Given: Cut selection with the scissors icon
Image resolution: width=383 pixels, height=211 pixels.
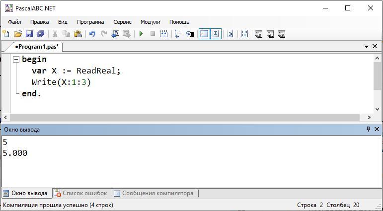Looking at the screenshot, I should (55, 34).
